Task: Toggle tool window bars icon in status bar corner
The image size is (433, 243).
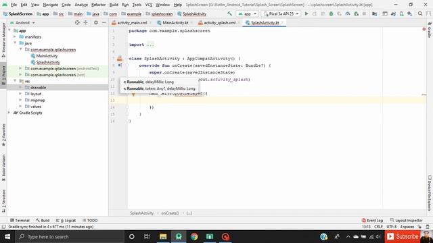Action: (x=3, y=227)
